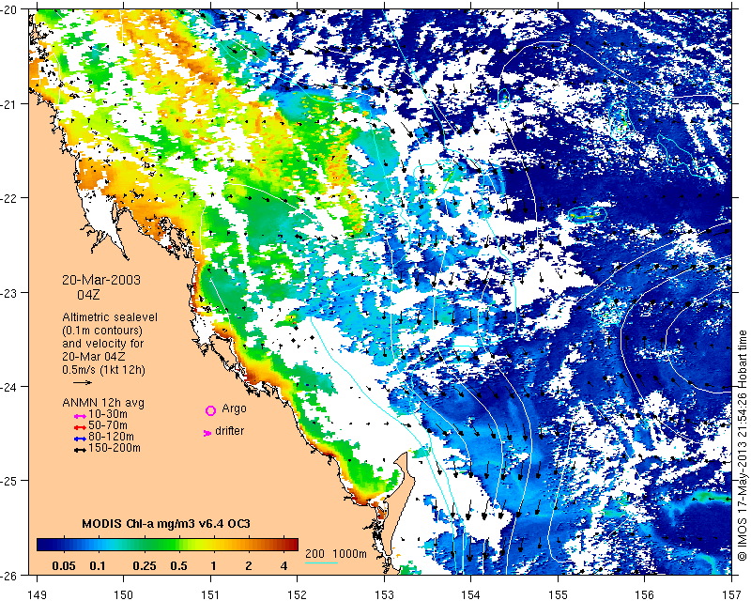Screen dimensions: 751x601
Task: Click the magenta Argo circle marker
Action: (210, 410)
